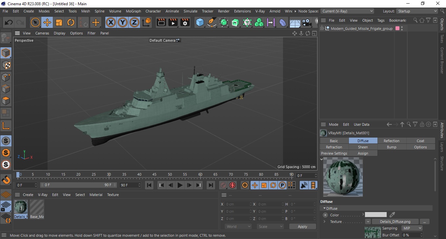Screen dimensions: 446x239
Task: Click the Assign button
Action: 363,153
